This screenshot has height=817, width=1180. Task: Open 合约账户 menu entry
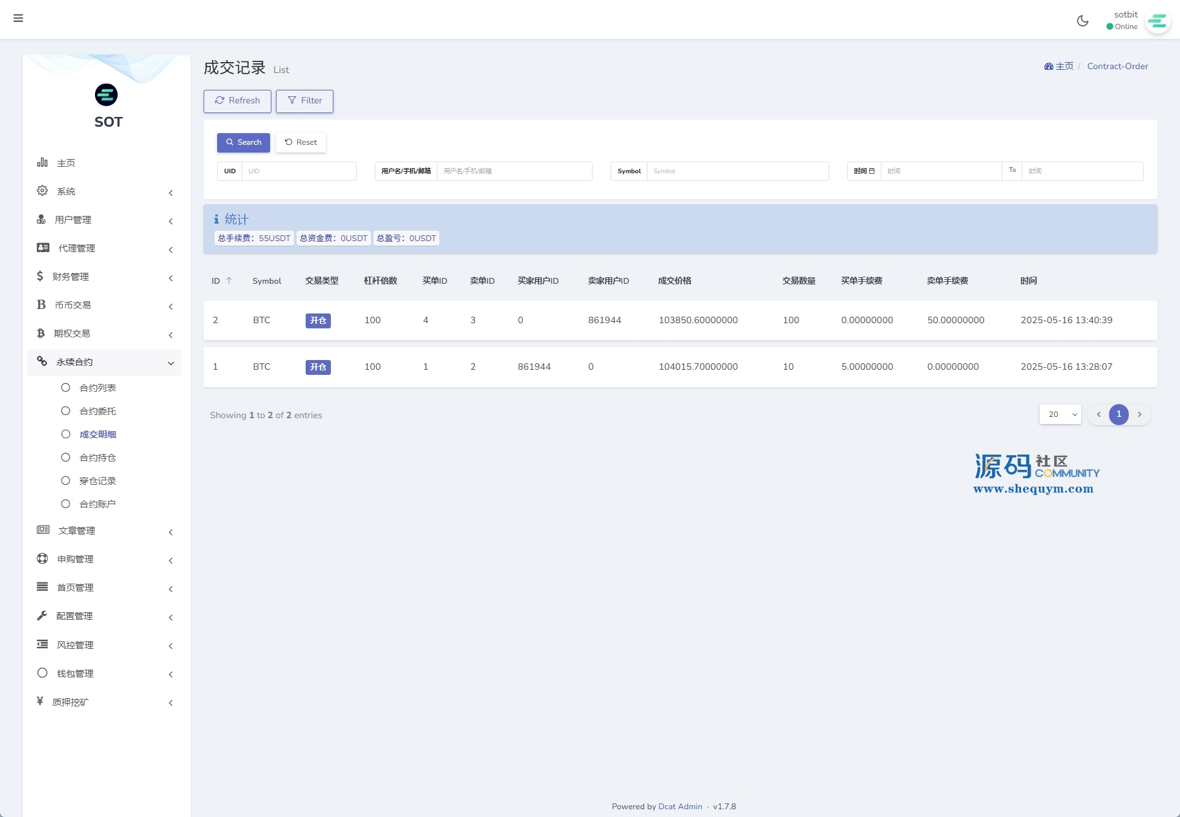click(98, 504)
